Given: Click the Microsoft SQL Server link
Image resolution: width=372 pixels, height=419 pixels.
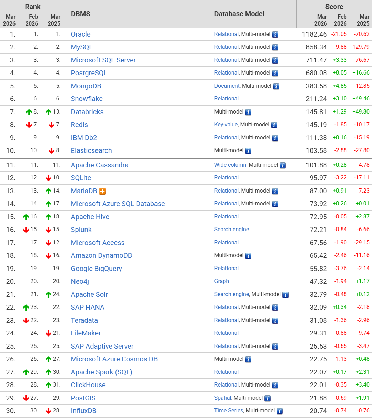Looking at the screenshot, I should click(x=103, y=60).
